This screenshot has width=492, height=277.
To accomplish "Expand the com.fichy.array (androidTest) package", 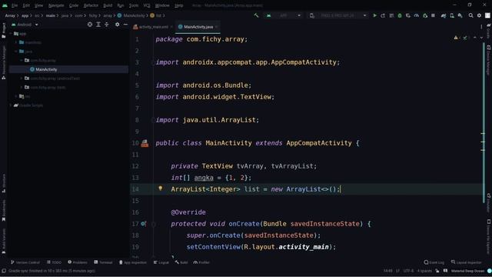I will [22, 78].
